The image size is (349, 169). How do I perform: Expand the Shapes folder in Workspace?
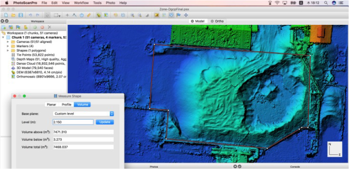(x=8, y=50)
